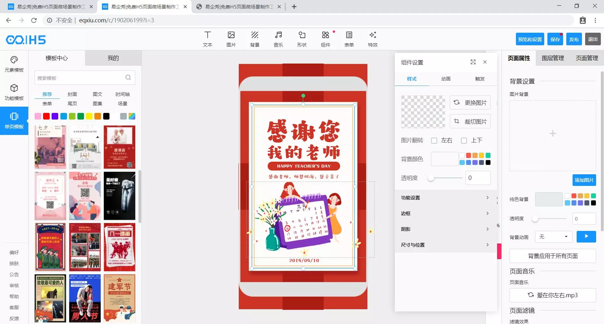Open 元素模板 element templates sidebar
The height and width of the screenshot is (324, 604).
(x=14, y=64)
